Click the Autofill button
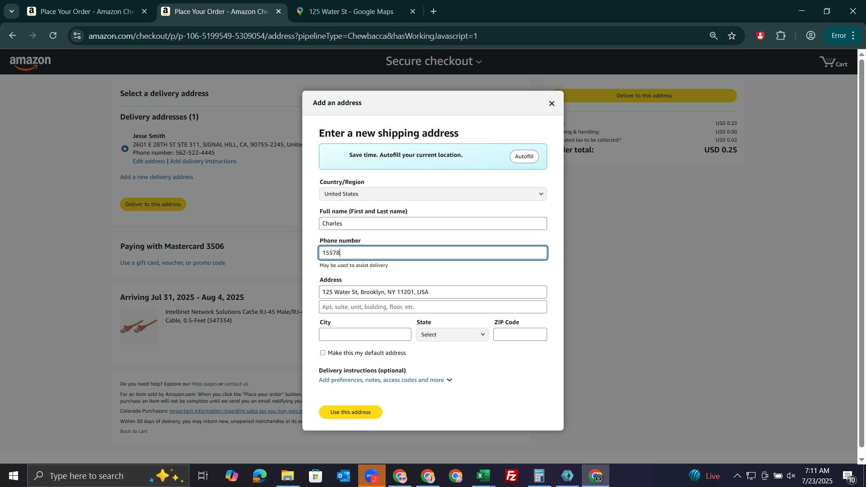 coord(524,156)
